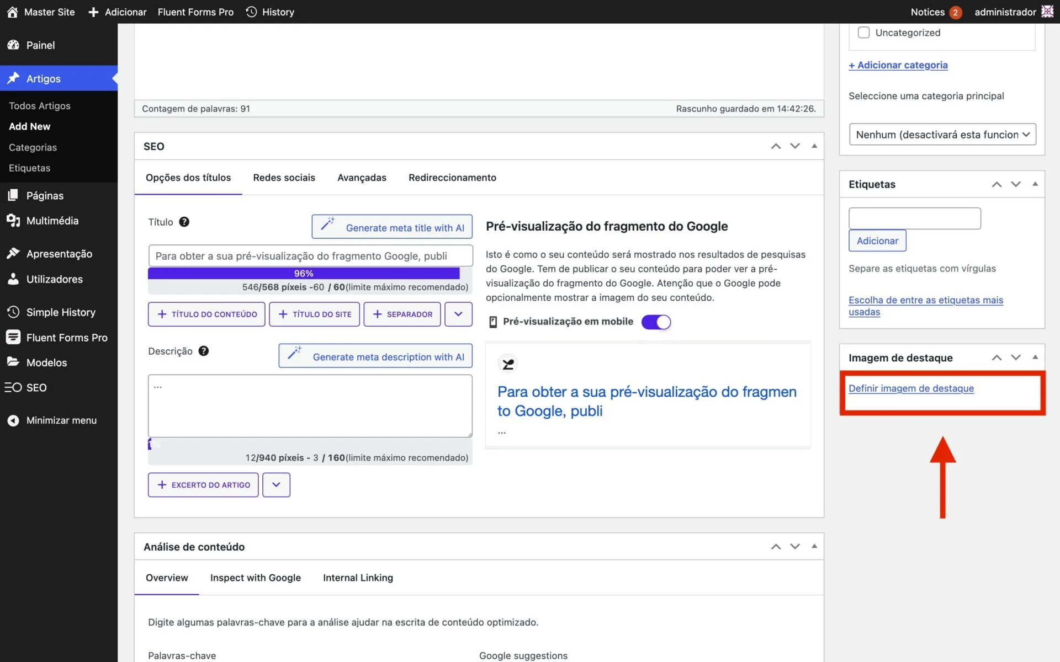Open the categoria principal dropdown

(x=942, y=135)
